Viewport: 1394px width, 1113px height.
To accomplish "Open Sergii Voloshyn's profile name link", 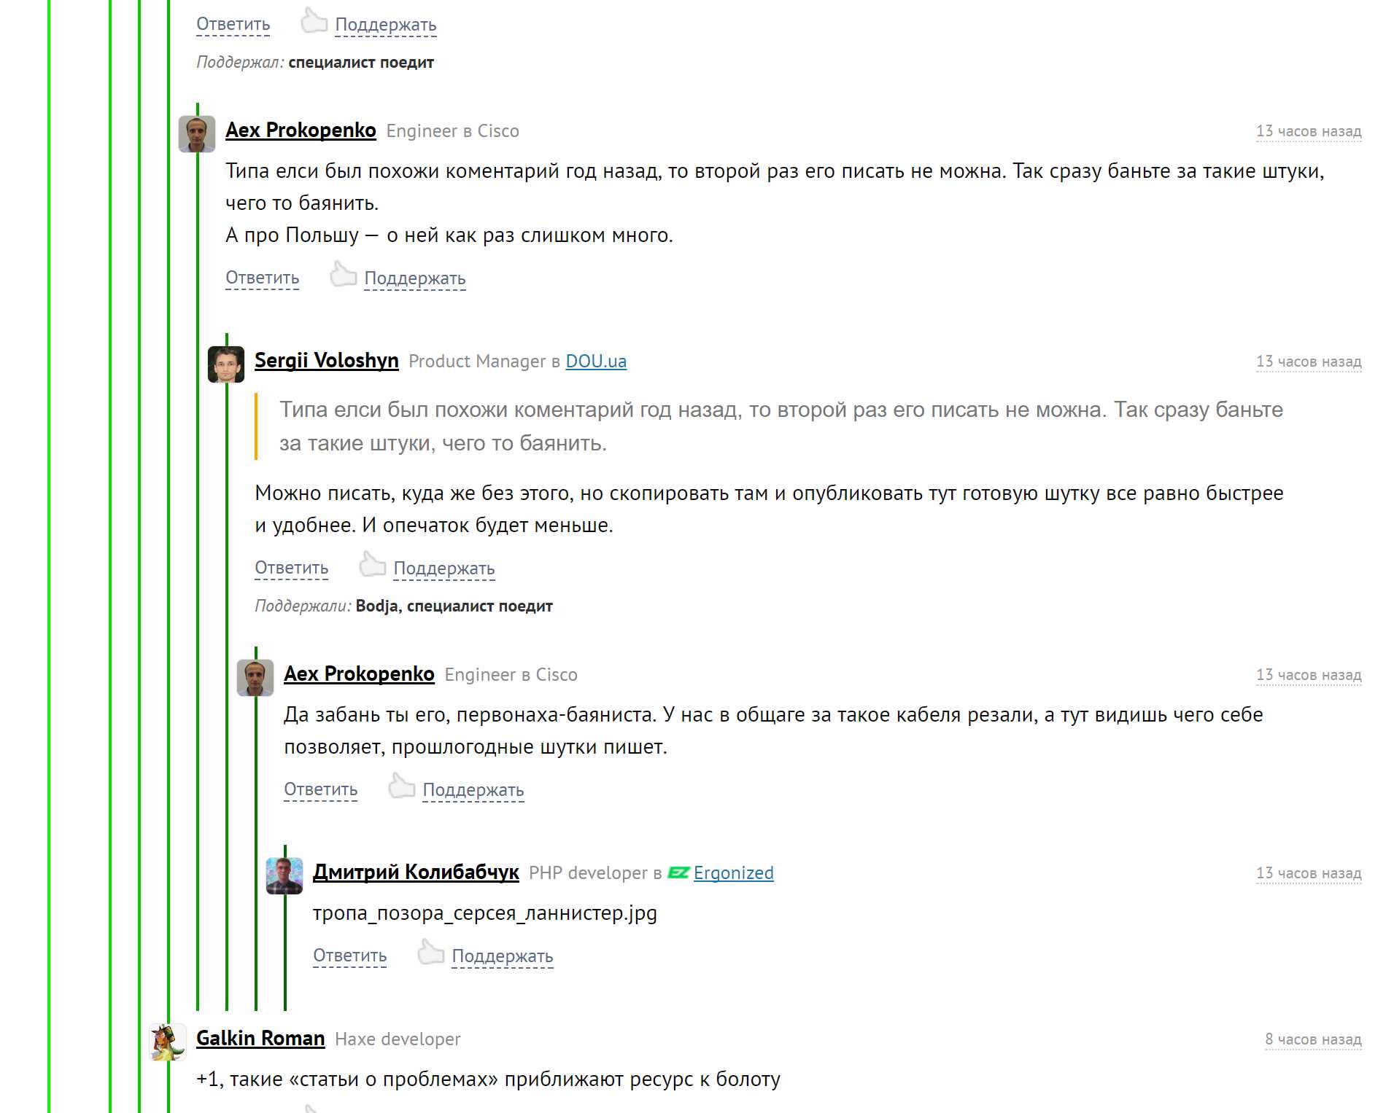I will tap(326, 361).
